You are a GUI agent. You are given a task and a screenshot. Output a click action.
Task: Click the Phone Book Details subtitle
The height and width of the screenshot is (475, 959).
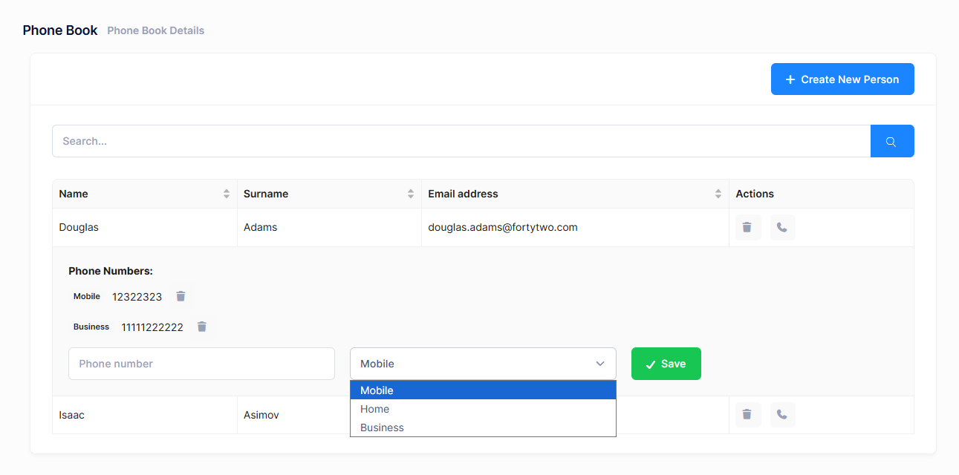tap(156, 31)
